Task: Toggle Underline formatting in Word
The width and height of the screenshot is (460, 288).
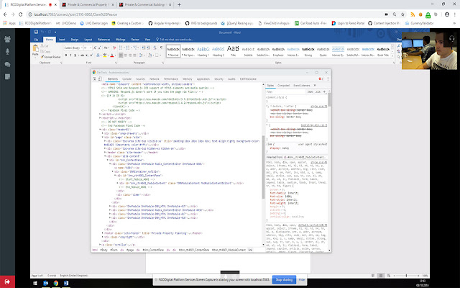Action: [75, 55]
